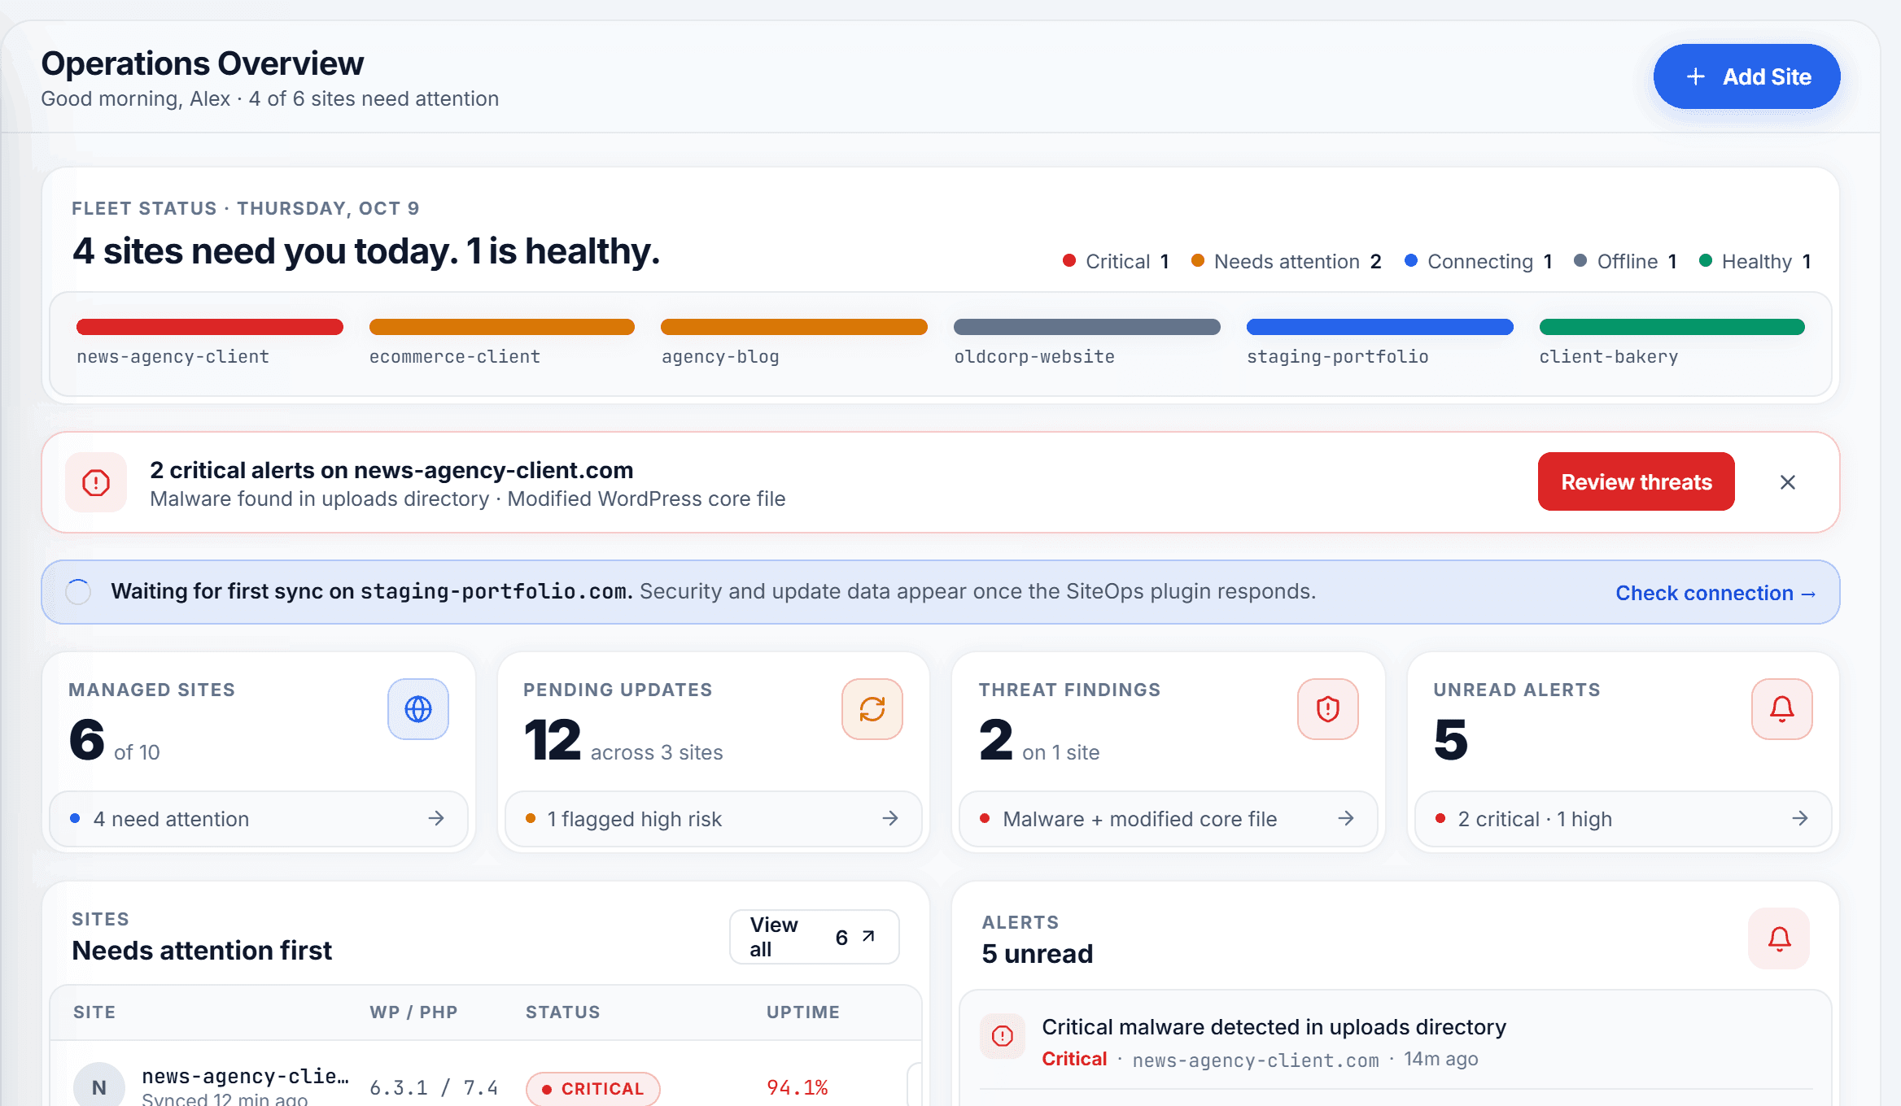Click the WP / PHP column header

click(x=413, y=1012)
